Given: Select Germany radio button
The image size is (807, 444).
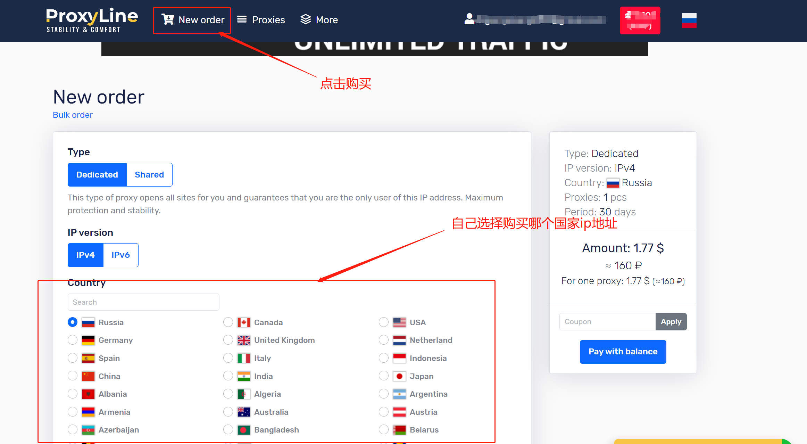Looking at the screenshot, I should click(73, 340).
